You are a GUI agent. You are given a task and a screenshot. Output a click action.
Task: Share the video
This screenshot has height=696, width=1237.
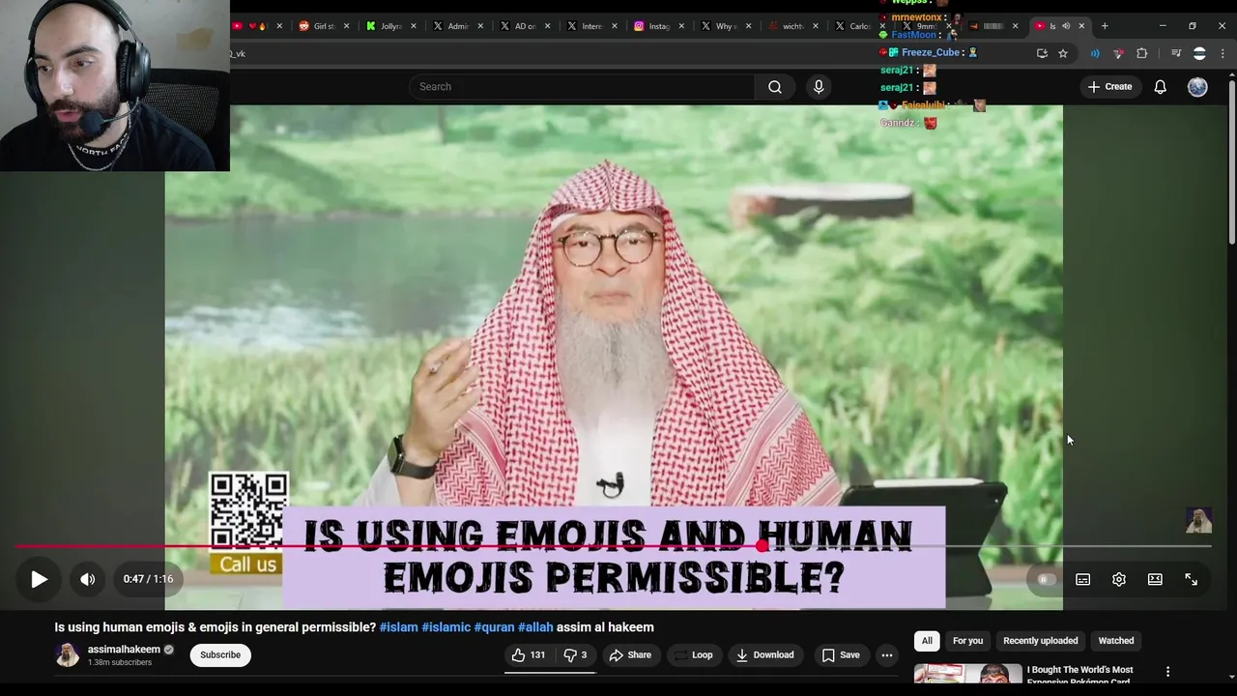629,654
